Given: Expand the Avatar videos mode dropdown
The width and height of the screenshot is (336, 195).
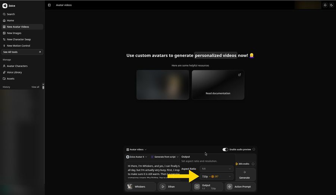Looking at the screenshot, I should [x=137, y=149].
